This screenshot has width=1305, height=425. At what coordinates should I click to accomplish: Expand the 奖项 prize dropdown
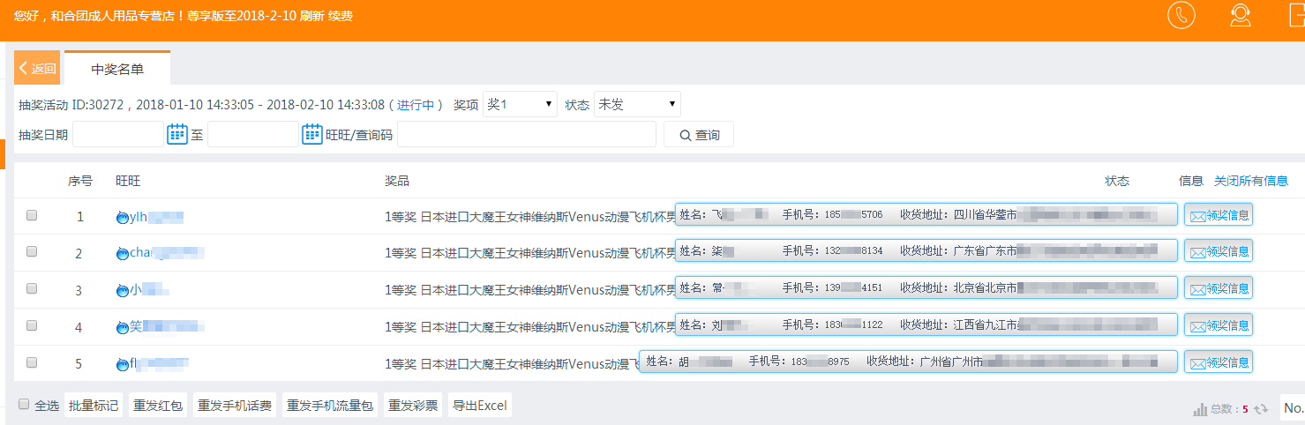click(x=520, y=104)
